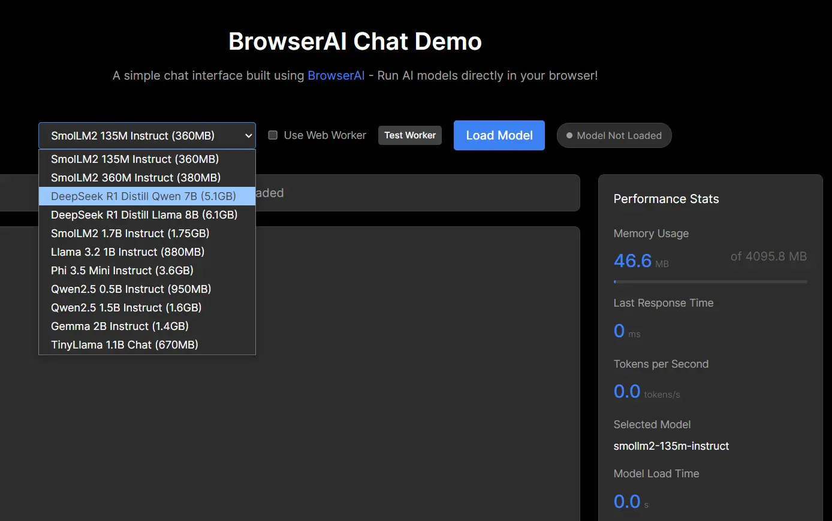The height and width of the screenshot is (521, 832).
Task: Click the Memory Usage progress bar
Action: (x=710, y=281)
